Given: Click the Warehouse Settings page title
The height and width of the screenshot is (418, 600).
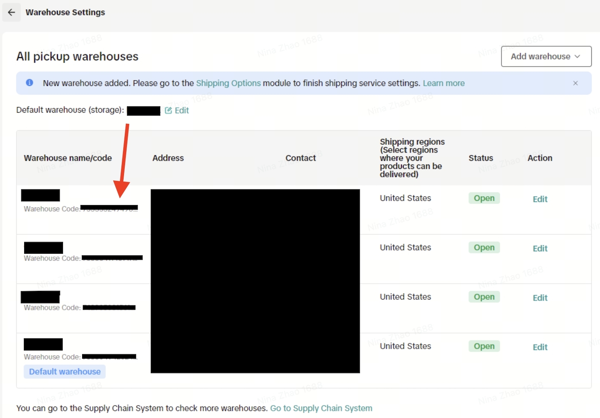Looking at the screenshot, I should tap(65, 12).
